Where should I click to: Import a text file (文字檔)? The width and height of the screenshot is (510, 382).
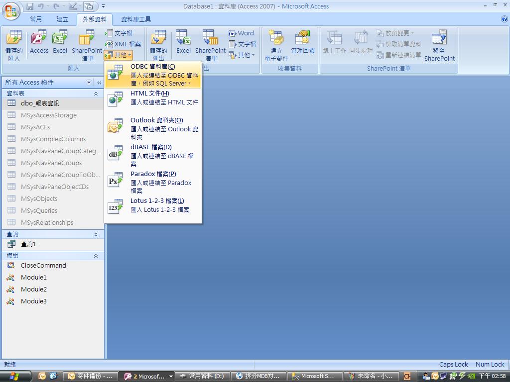coord(119,33)
